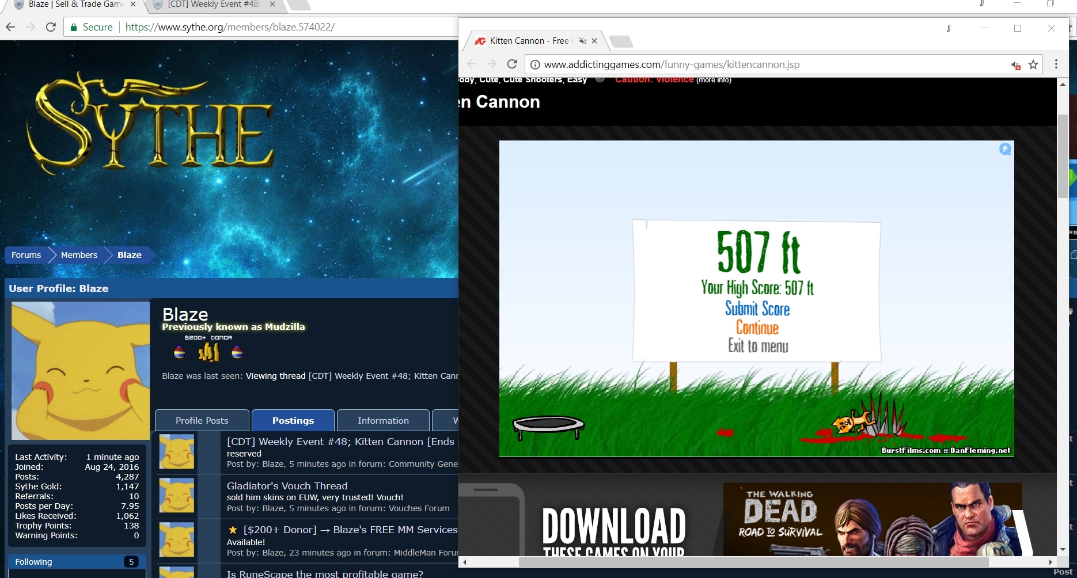Switch to the [CDT] Weekly Event #48 tab
The width and height of the screenshot is (1077, 578).
click(x=214, y=5)
